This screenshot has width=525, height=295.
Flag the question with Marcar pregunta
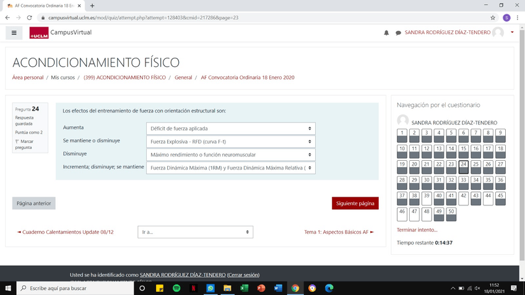(24, 144)
